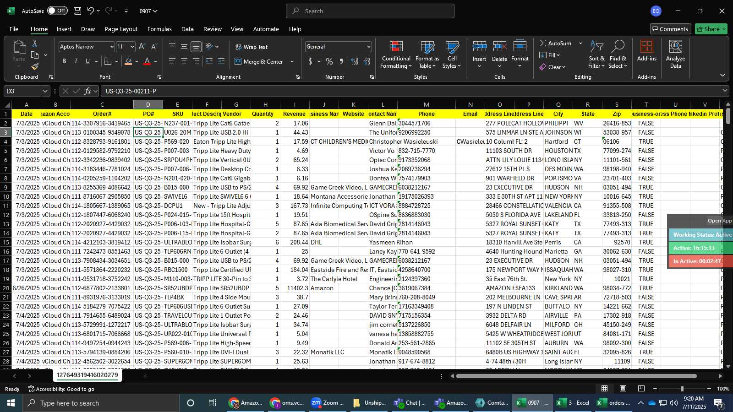
Task: Click the Fill Color swatch
Action: pos(128,61)
